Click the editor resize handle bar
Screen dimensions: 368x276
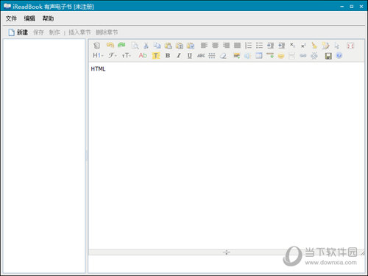click(226, 252)
